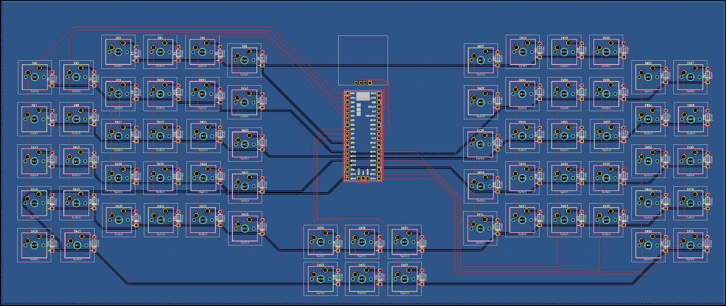This screenshot has width=726, height=306.
Task: Select the four-pin header above the microcontroller
Action: point(363,83)
